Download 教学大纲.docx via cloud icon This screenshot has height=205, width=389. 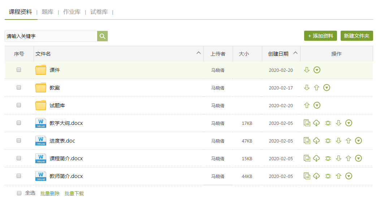click(x=316, y=123)
